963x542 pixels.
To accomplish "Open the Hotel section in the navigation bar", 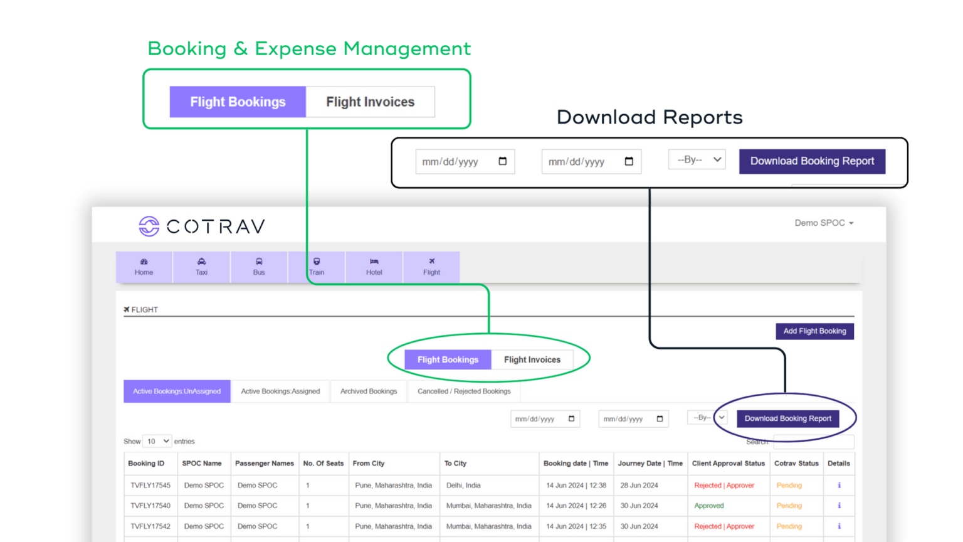I will [374, 267].
